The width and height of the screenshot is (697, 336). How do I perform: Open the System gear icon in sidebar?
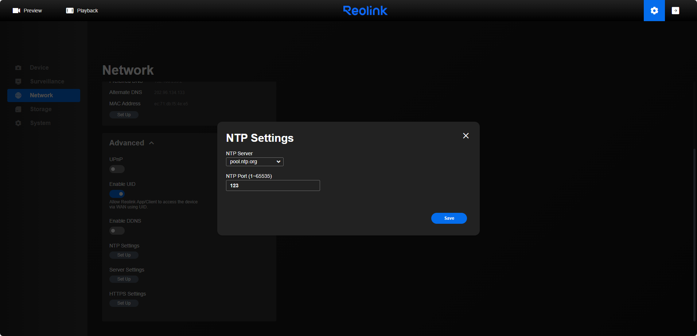(18, 123)
